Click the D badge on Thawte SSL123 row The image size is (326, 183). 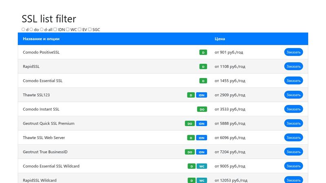click(191, 95)
